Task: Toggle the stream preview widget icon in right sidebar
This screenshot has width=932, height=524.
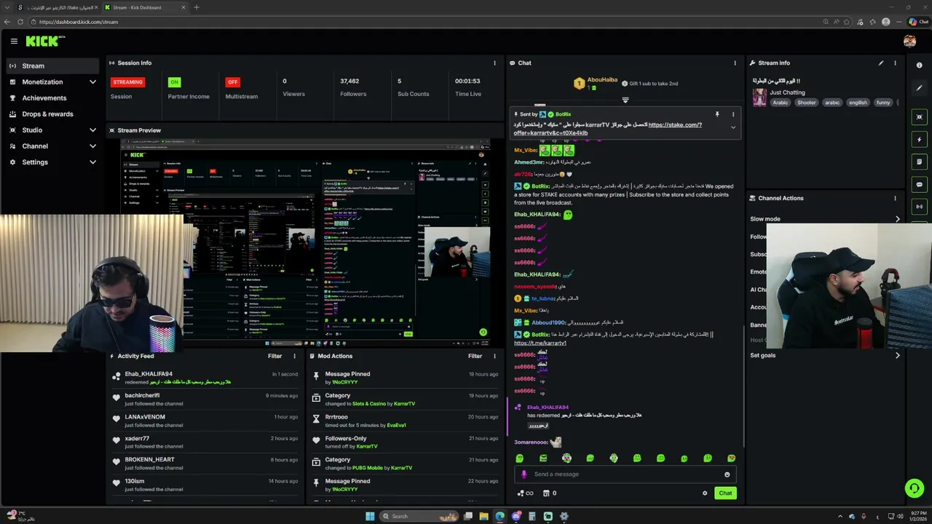Action: pos(920,117)
